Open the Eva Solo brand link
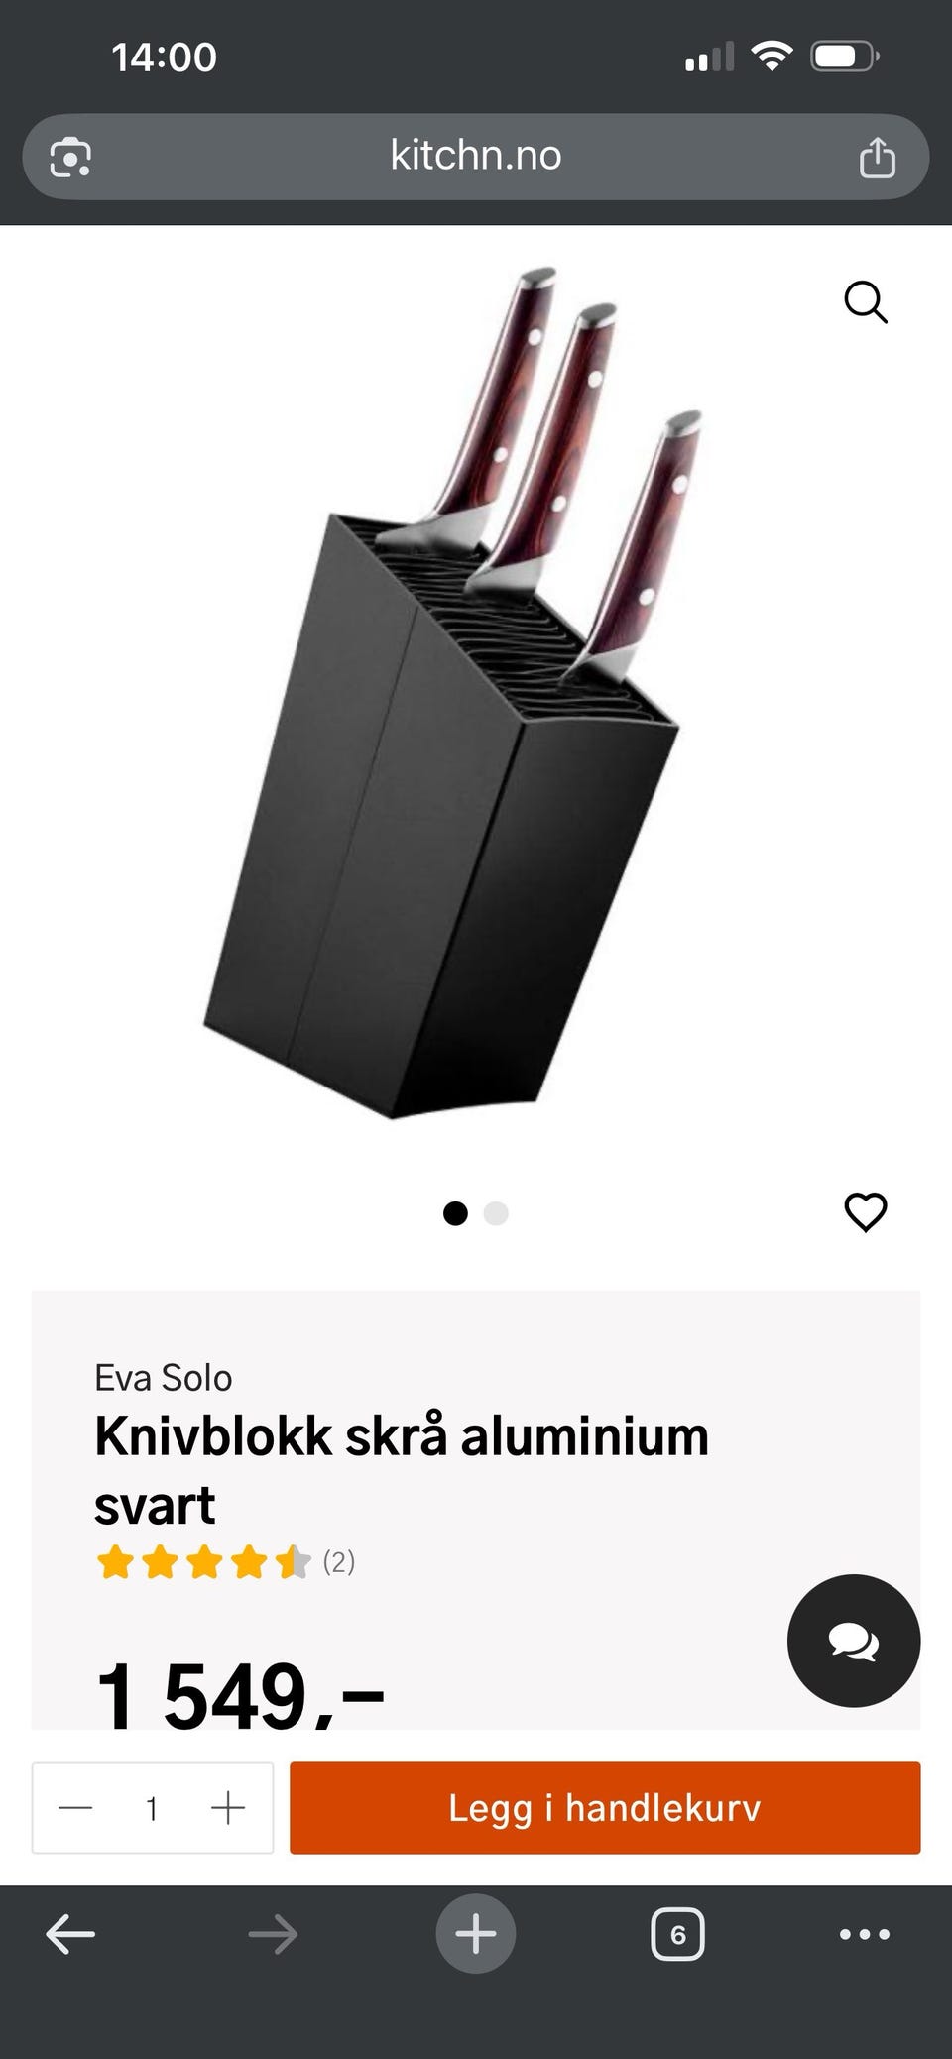952x2059 pixels. [164, 1378]
